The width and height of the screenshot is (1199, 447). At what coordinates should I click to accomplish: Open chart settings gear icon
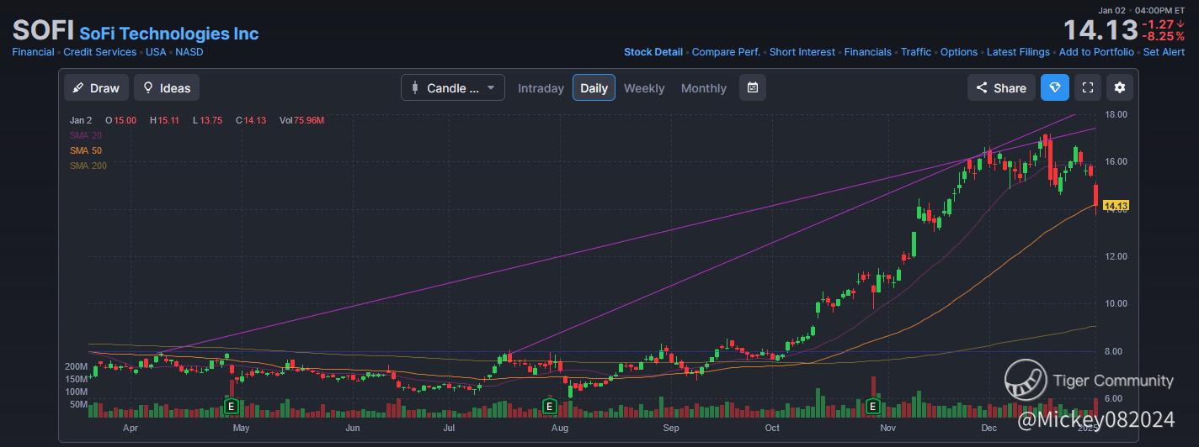coord(1120,87)
